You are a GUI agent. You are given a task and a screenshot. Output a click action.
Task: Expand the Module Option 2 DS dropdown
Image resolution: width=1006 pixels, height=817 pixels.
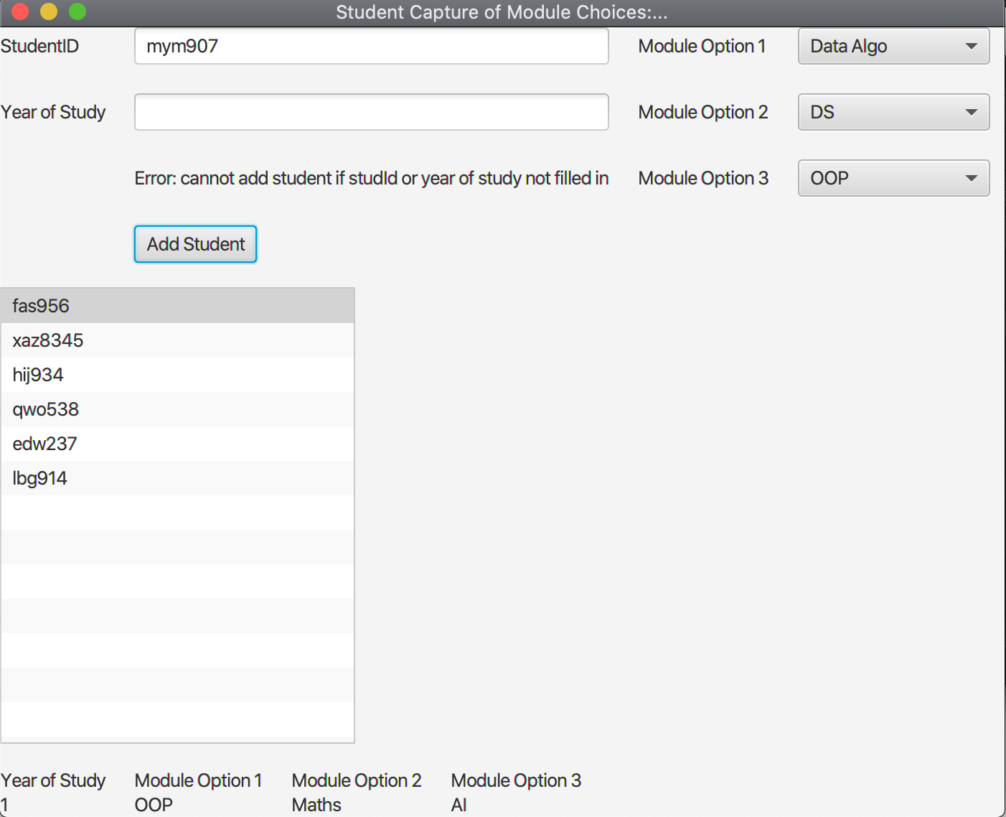893,112
